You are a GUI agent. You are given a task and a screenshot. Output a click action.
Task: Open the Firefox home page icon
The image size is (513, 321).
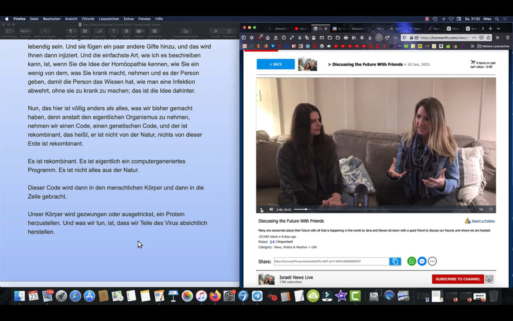pos(268,38)
